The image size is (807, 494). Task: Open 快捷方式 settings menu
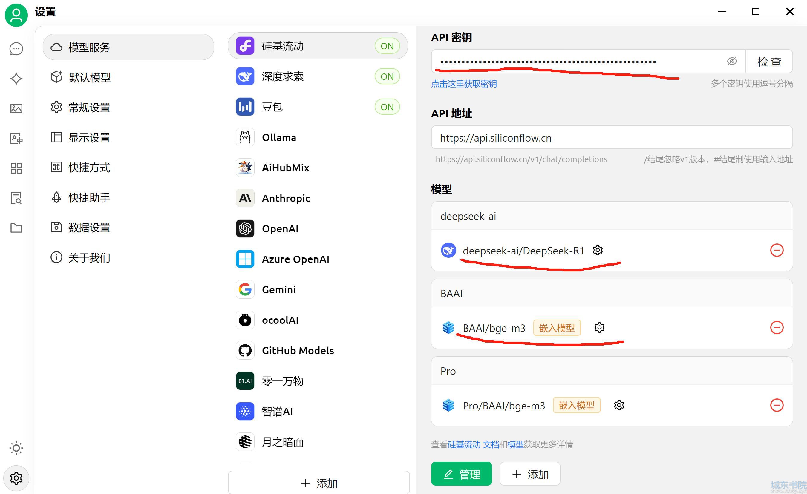(x=128, y=168)
